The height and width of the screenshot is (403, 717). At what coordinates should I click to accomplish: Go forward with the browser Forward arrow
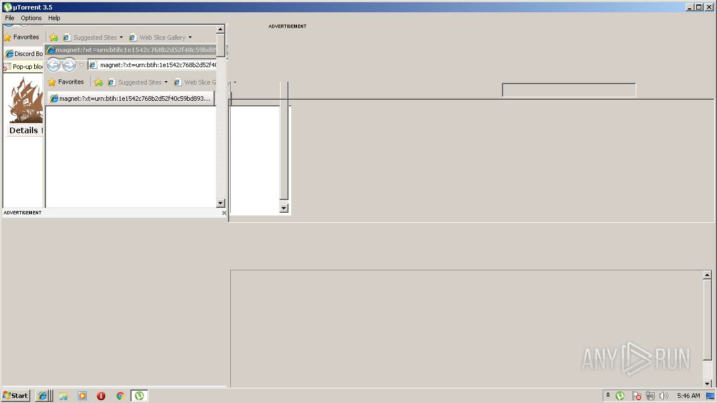[69, 65]
